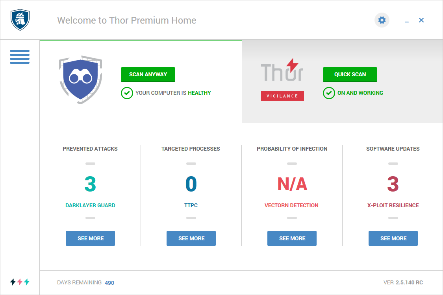This screenshot has height=295, width=443.
Task: See more under Targeted Processes TTPC
Action: [x=191, y=238]
